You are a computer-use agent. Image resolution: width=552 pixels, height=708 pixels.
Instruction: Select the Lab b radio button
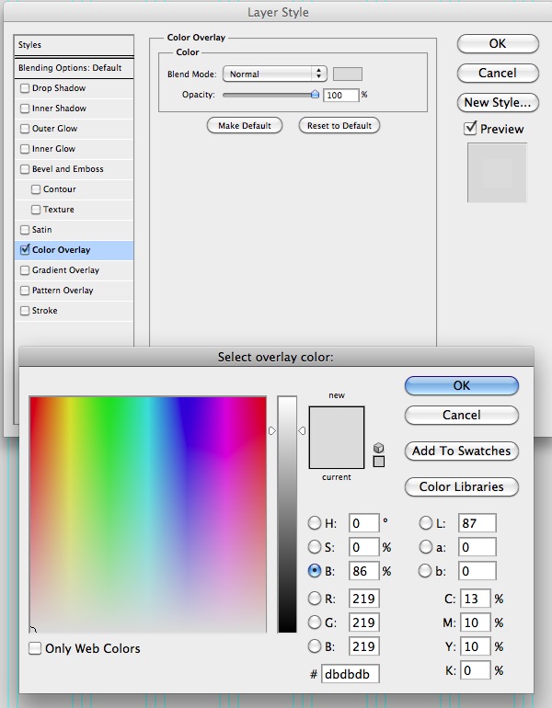click(x=426, y=571)
